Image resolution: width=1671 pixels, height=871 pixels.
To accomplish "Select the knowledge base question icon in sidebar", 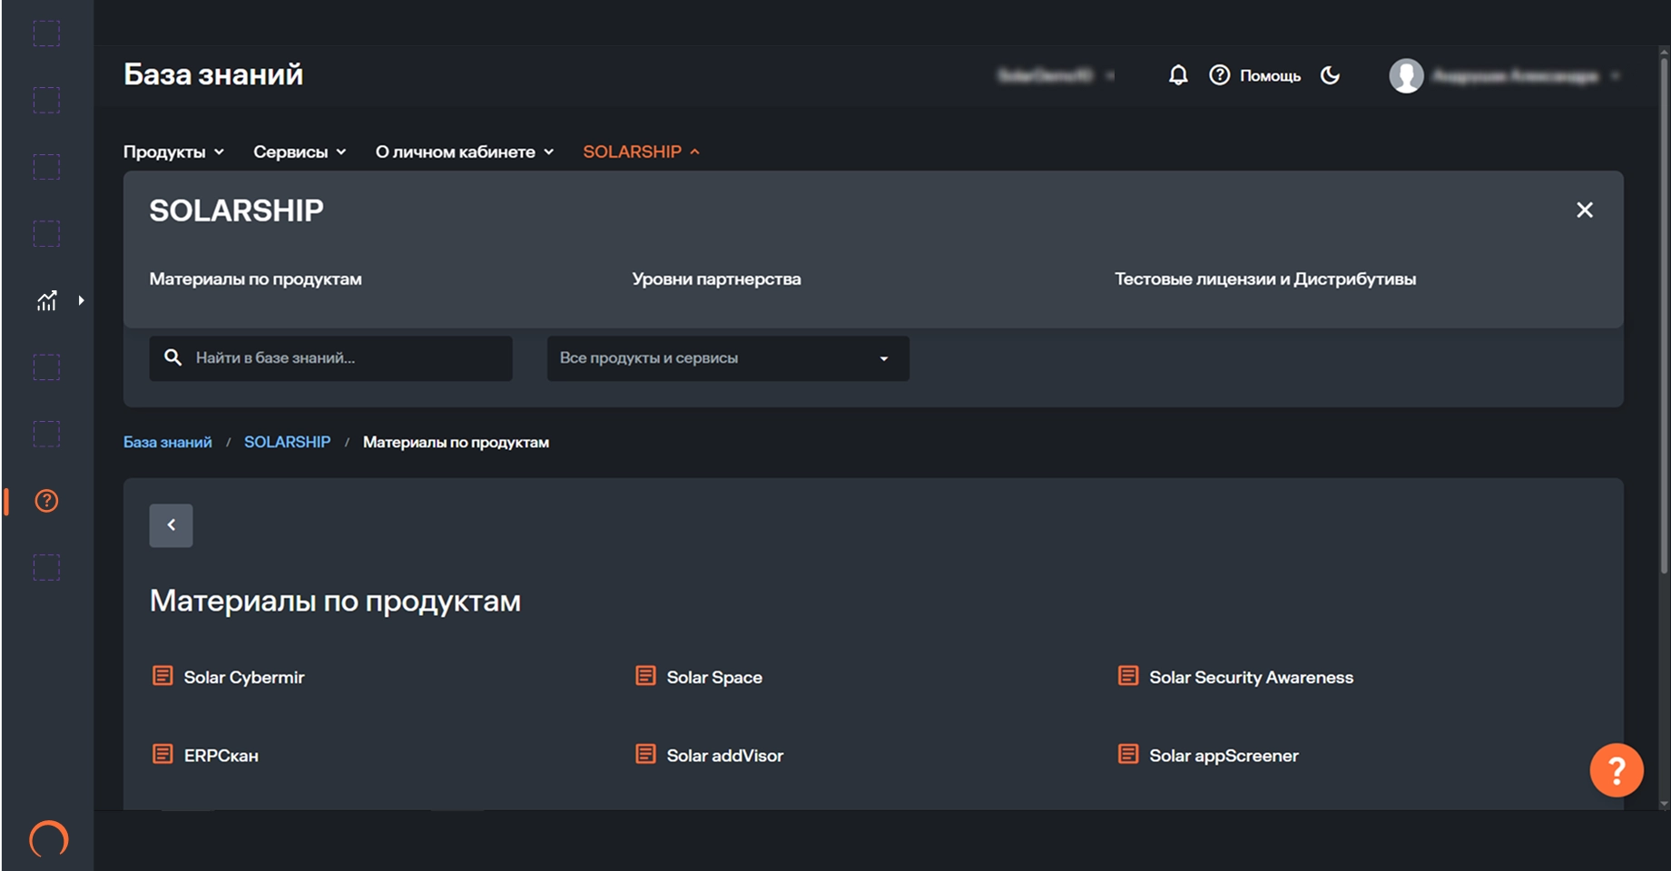I will (x=46, y=501).
